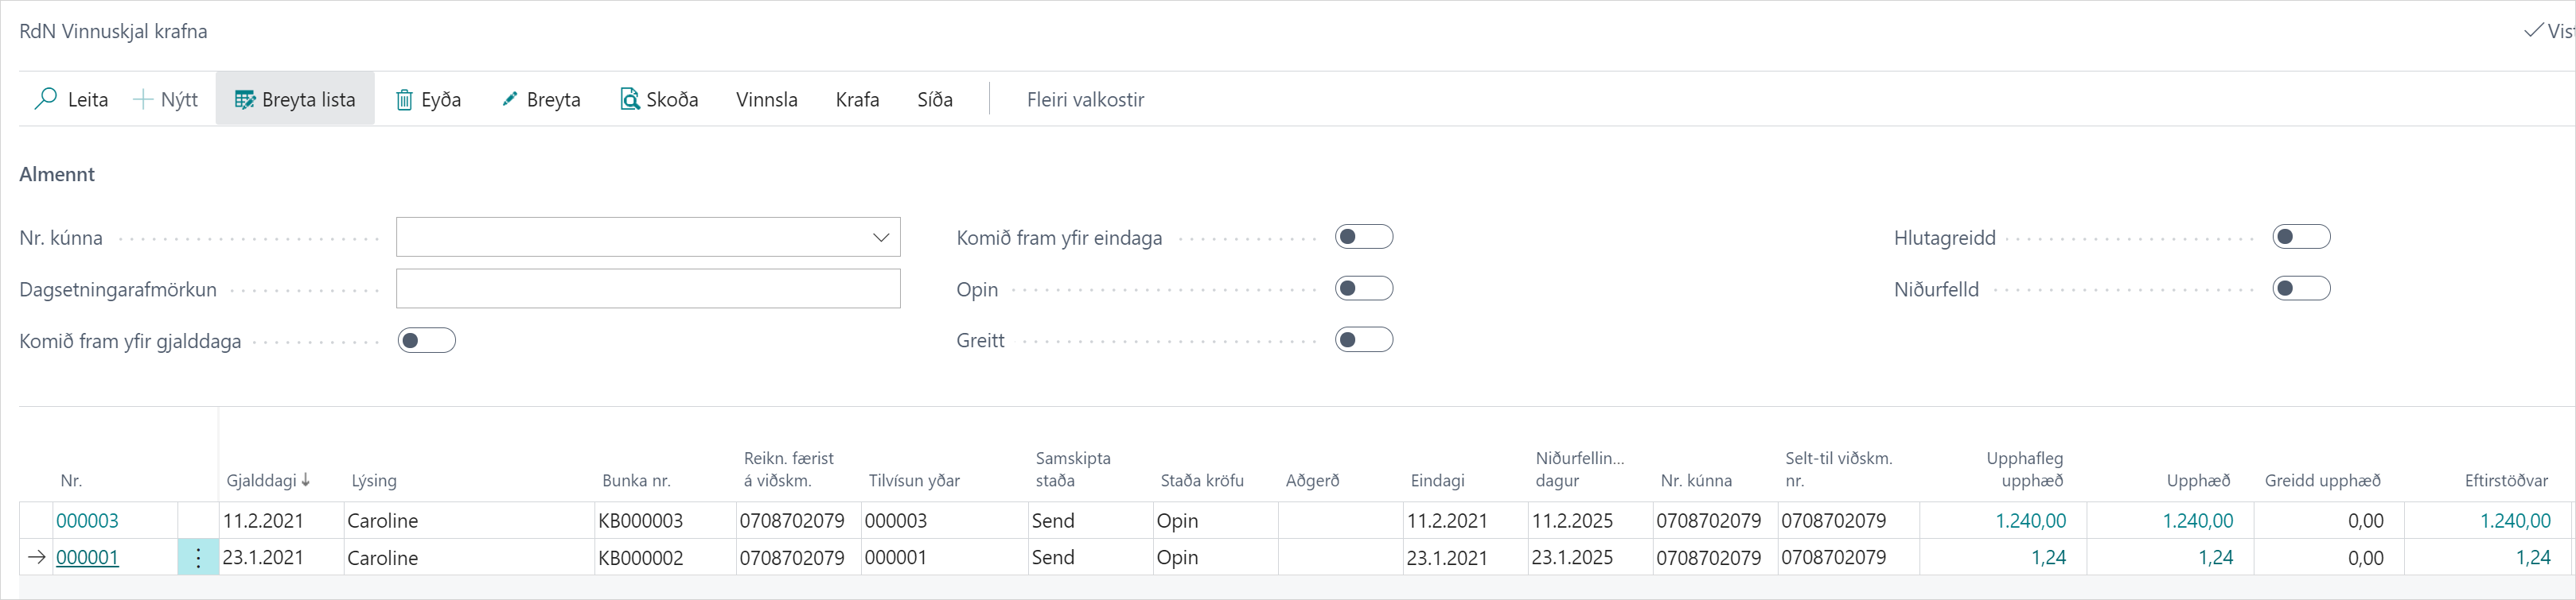Open the Krafa menu
The height and width of the screenshot is (600, 2576).
click(857, 99)
